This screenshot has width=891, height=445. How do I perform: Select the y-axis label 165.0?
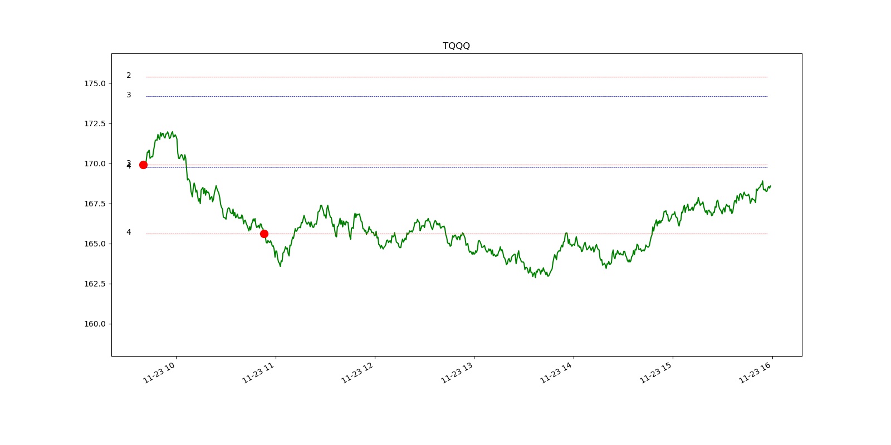[x=95, y=244]
